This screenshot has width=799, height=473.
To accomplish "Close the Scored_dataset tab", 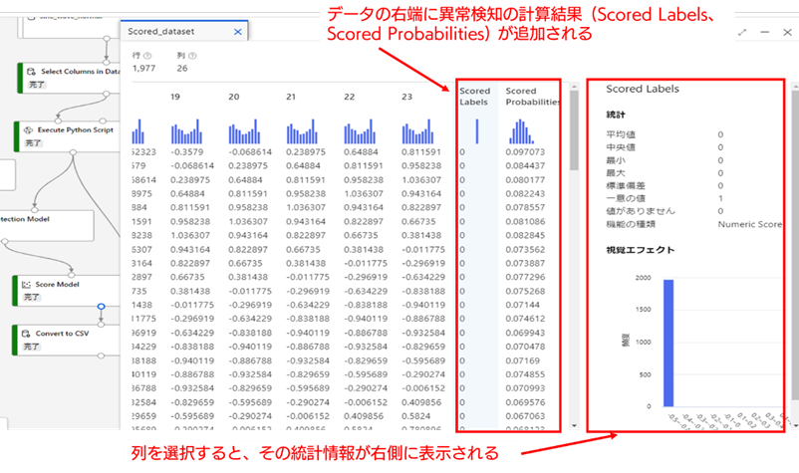I will (x=237, y=32).
